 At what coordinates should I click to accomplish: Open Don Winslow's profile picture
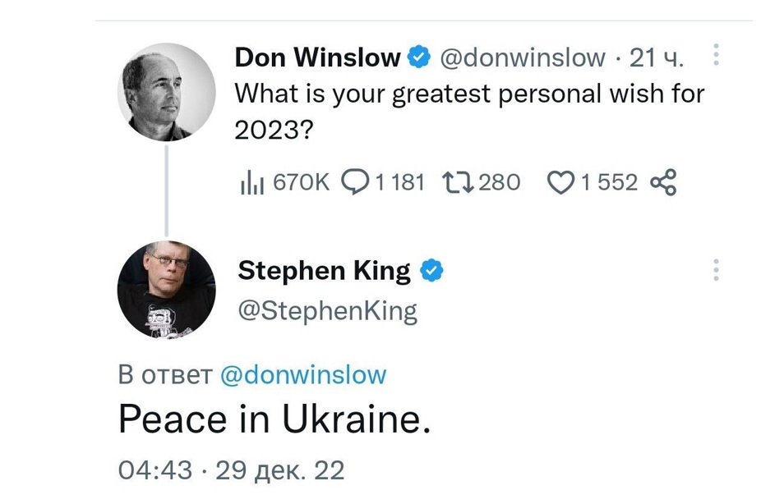pyautogui.click(x=167, y=92)
